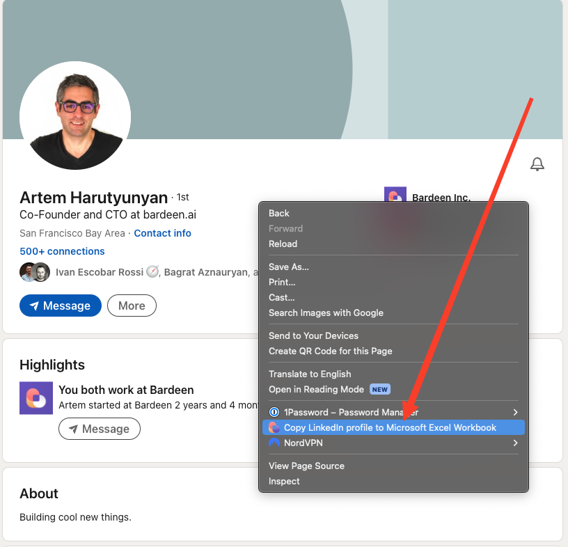Select Open in Reading Mode
Screen dimensions: 568x547
coord(393,390)
